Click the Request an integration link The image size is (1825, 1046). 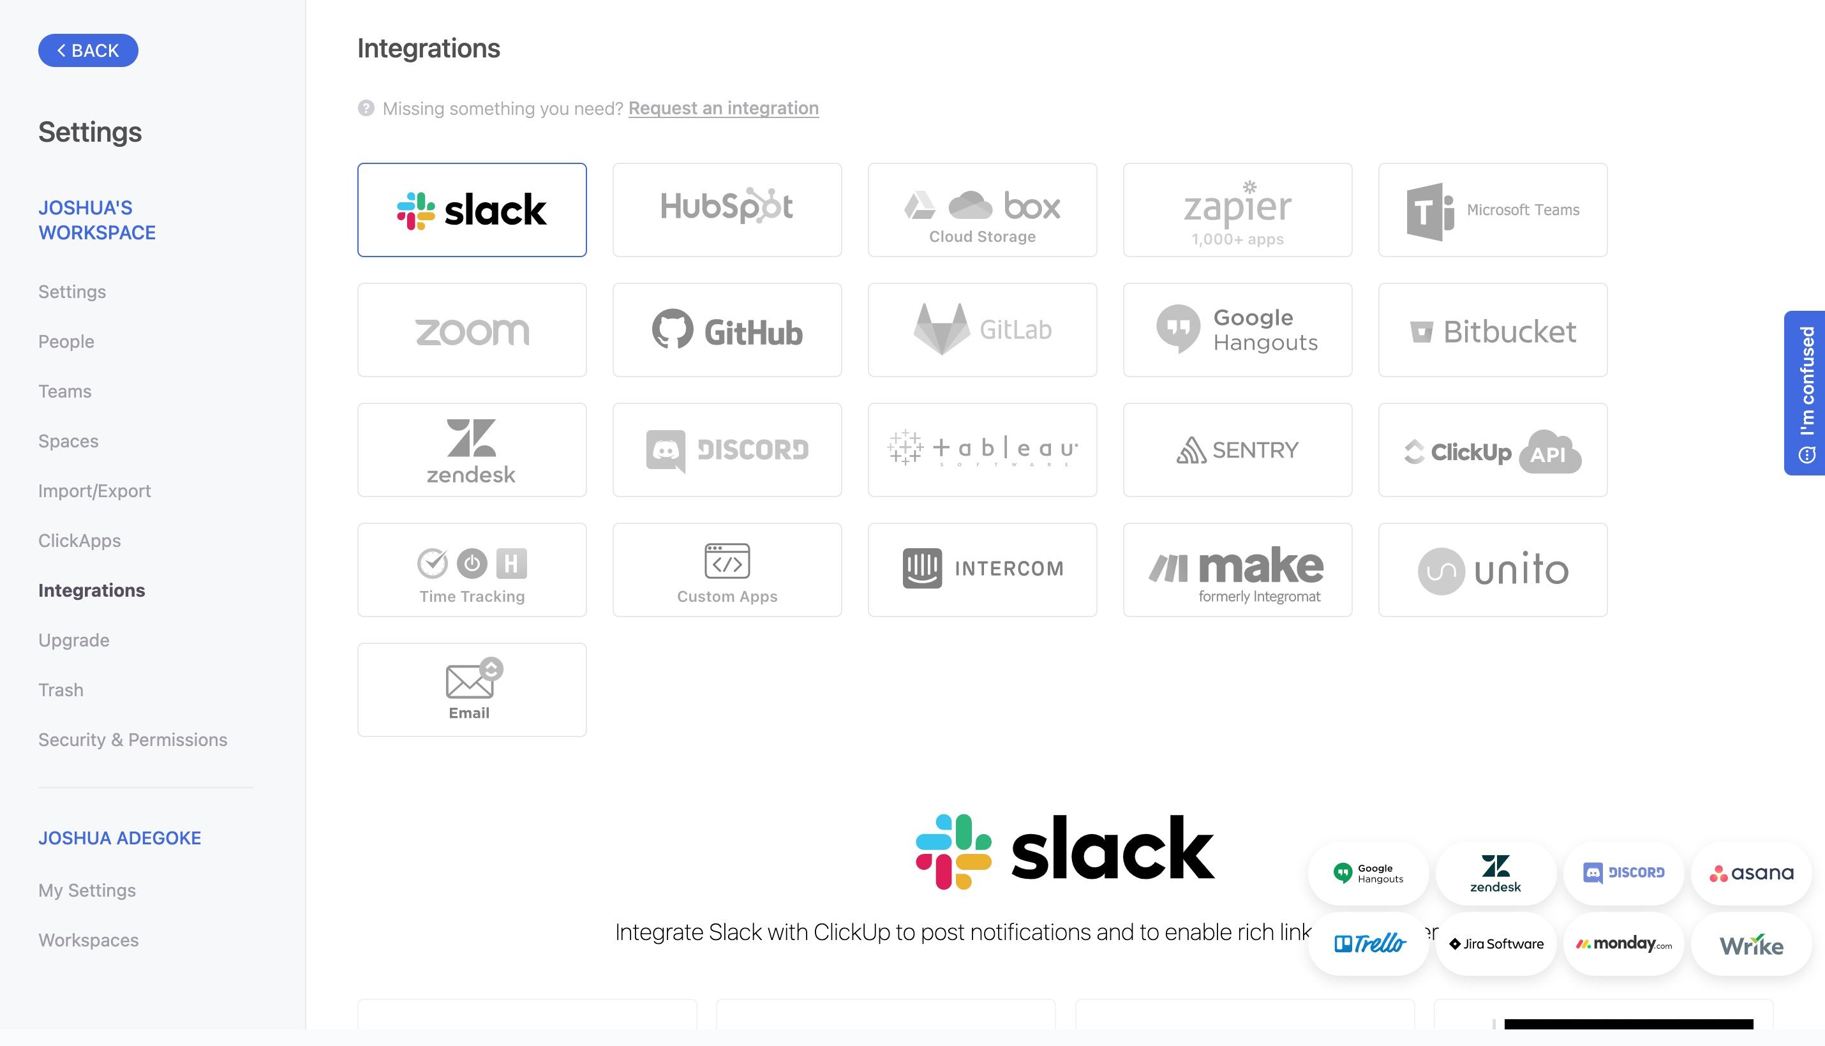723,108
